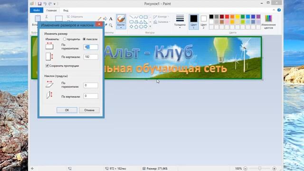Select Цвет 2 white color box
This screenshot has width=304, height=171.
click(204, 21)
